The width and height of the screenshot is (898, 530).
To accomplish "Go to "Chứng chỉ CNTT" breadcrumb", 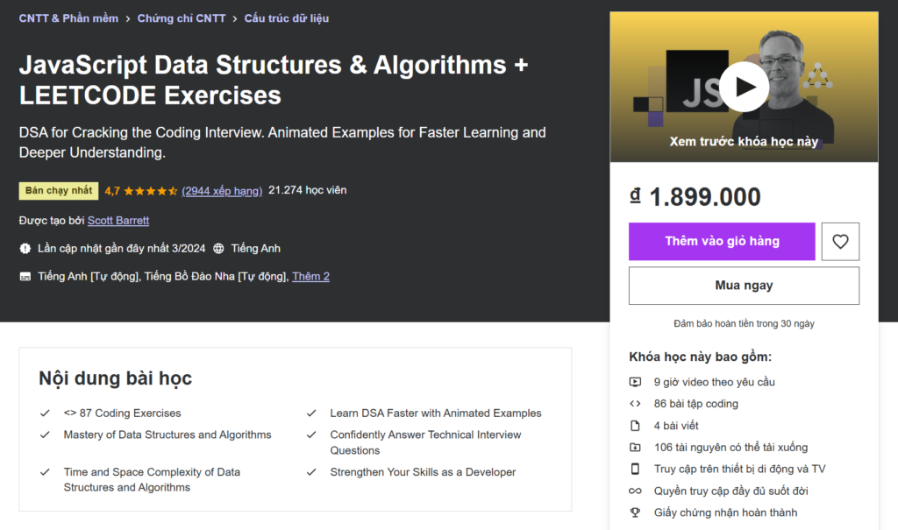I will tap(182, 18).
